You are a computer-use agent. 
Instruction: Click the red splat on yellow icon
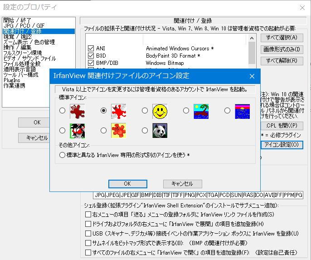pyautogui.click(x=119, y=131)
